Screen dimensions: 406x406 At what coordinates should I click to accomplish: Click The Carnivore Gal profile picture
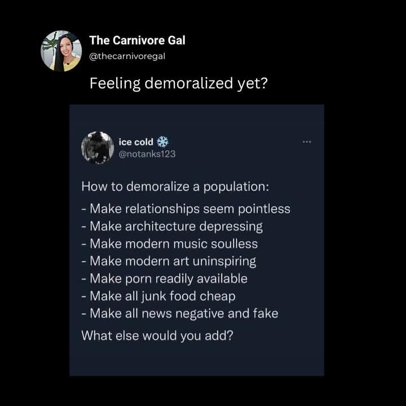coord(61,51)
